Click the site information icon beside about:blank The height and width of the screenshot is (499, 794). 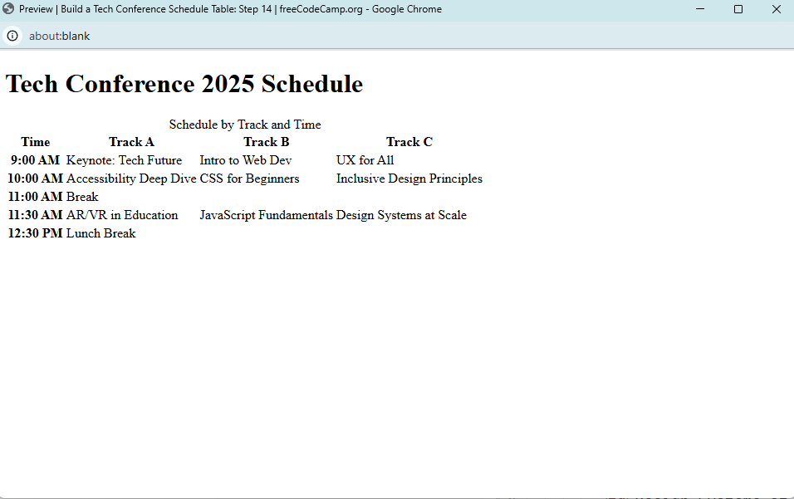click(12, 36)
